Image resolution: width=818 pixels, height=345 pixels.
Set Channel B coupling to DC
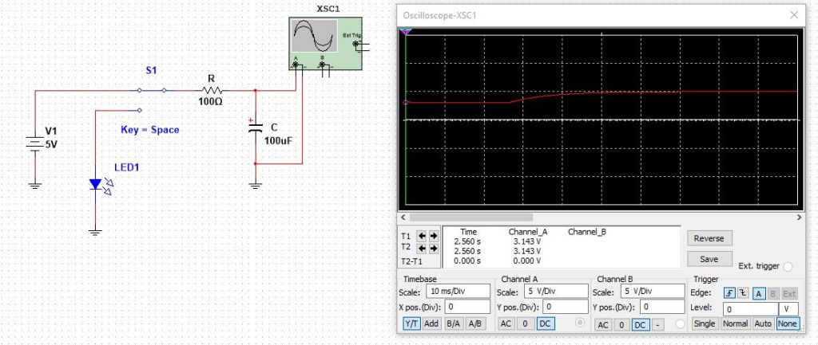pos(640,325)
